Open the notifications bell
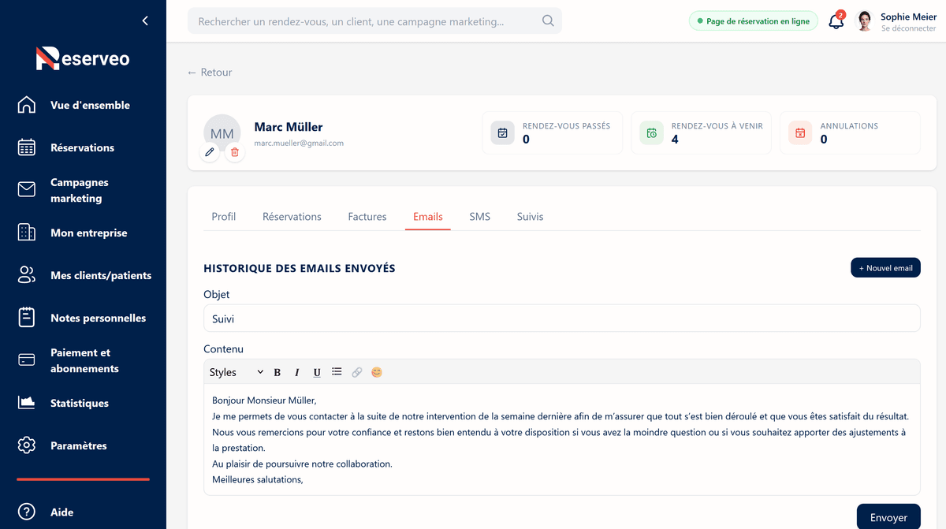The height and width of the screenshot is (529, 946). 836,21
